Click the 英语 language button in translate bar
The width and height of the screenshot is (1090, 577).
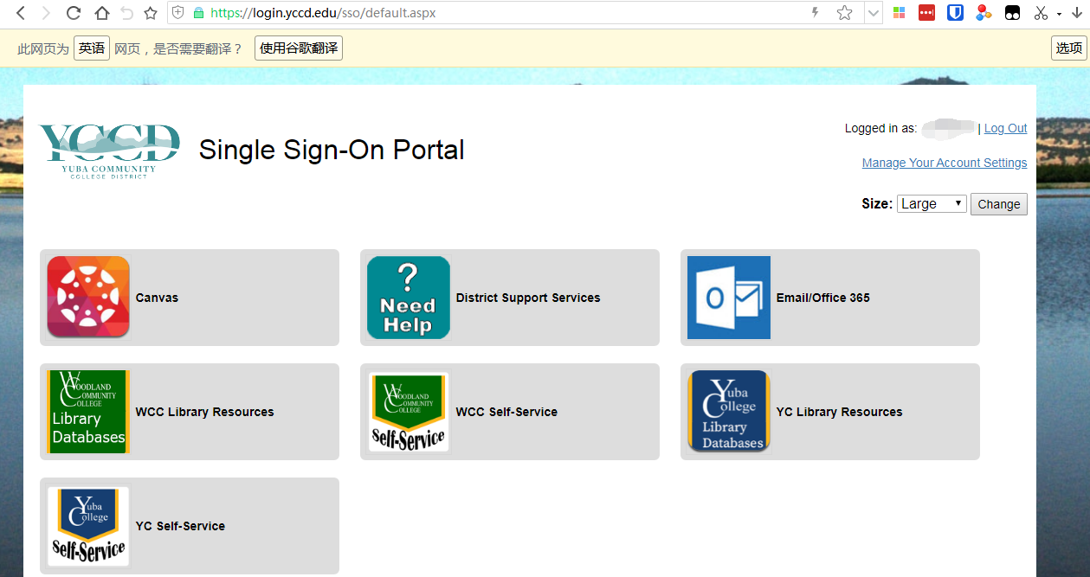(92, 48)
